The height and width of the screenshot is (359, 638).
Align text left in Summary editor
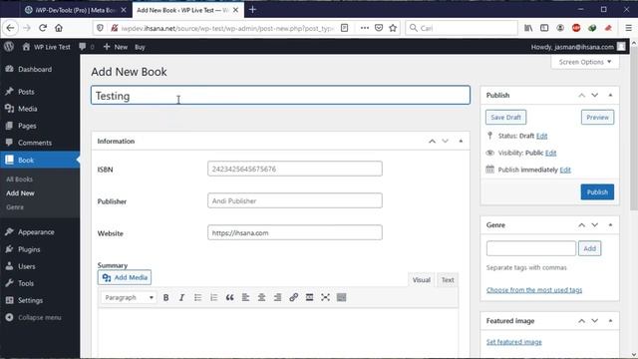tap(245, 297)
